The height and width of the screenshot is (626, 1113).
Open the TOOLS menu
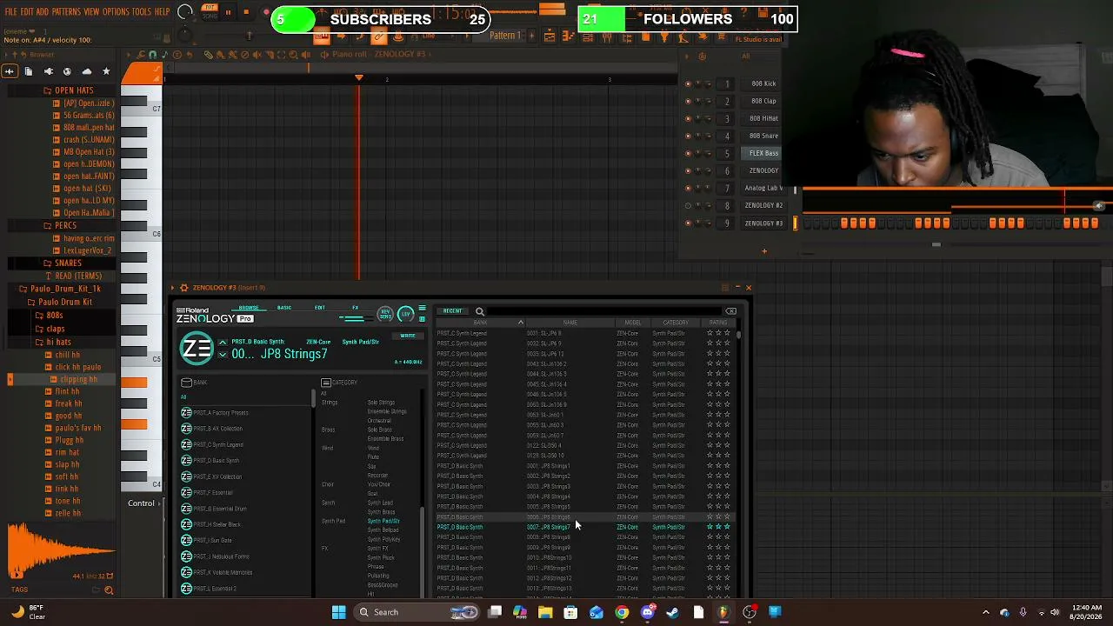point(142,12)
